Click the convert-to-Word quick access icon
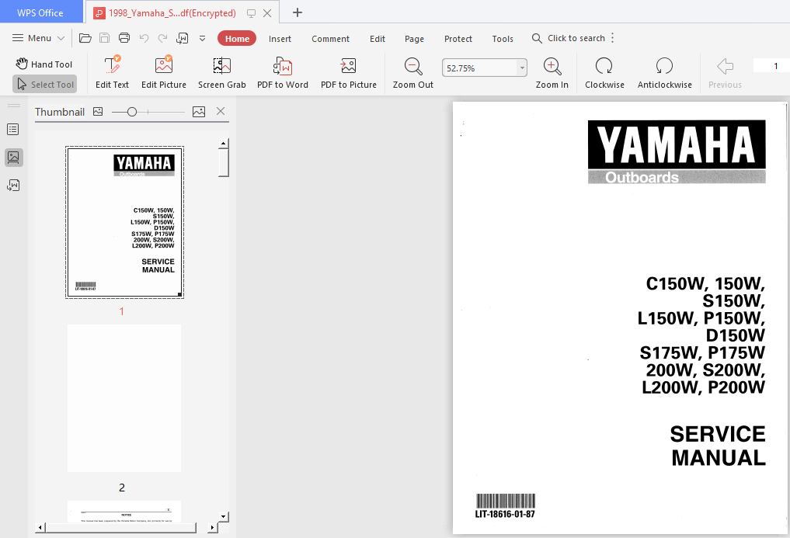Image resolution: width=790 pixels, height=538 pixels. pyautogui.click(x=183, y=38)
